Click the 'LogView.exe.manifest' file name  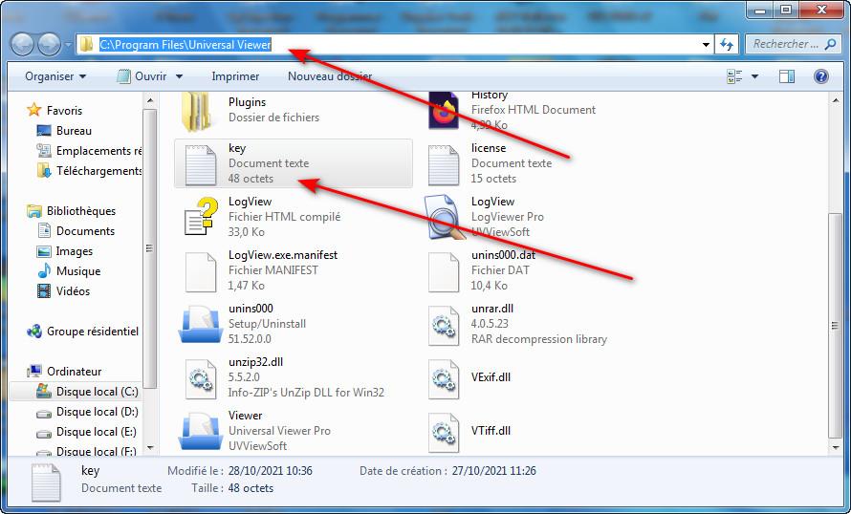click(x=283, y=255)
